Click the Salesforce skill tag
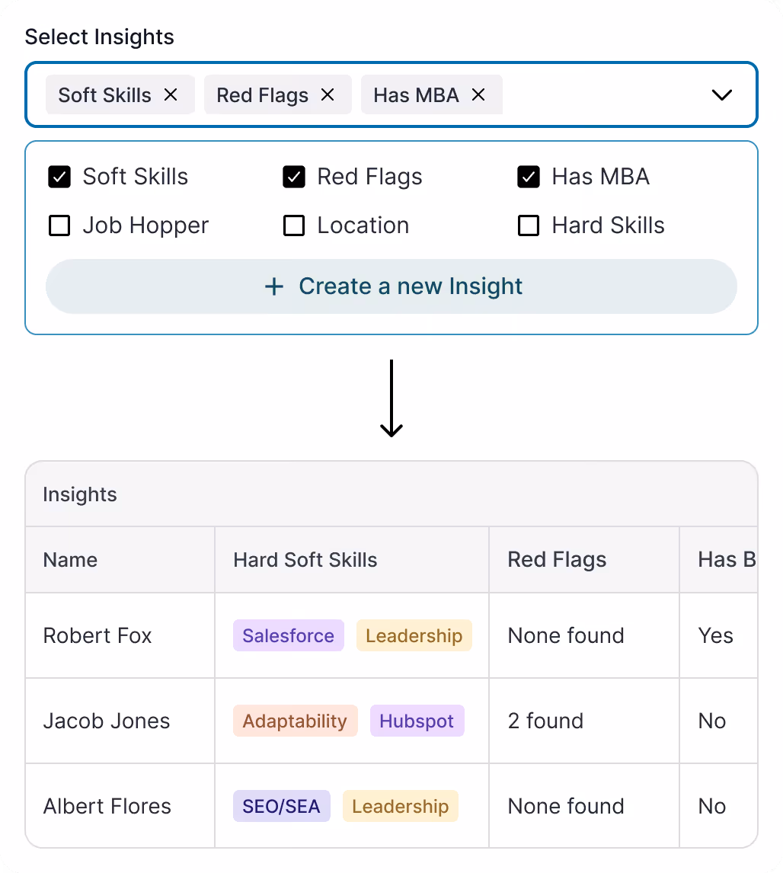The width and height of the screenshot is (783, 873). [288, 635]
